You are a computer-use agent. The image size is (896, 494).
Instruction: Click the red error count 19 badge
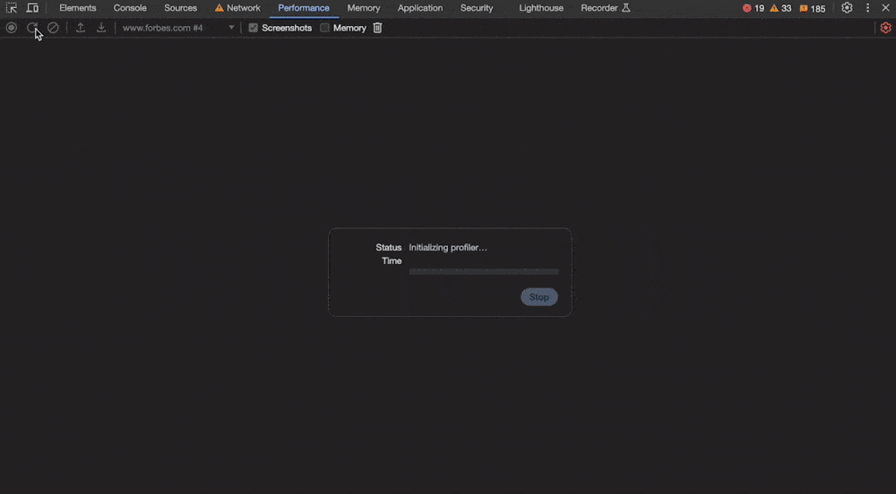[x=754, y=8]
